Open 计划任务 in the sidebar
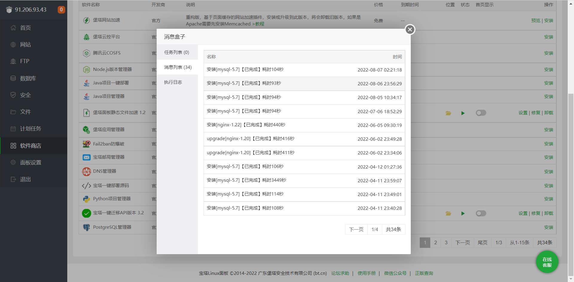 click(x=33, y=128)
